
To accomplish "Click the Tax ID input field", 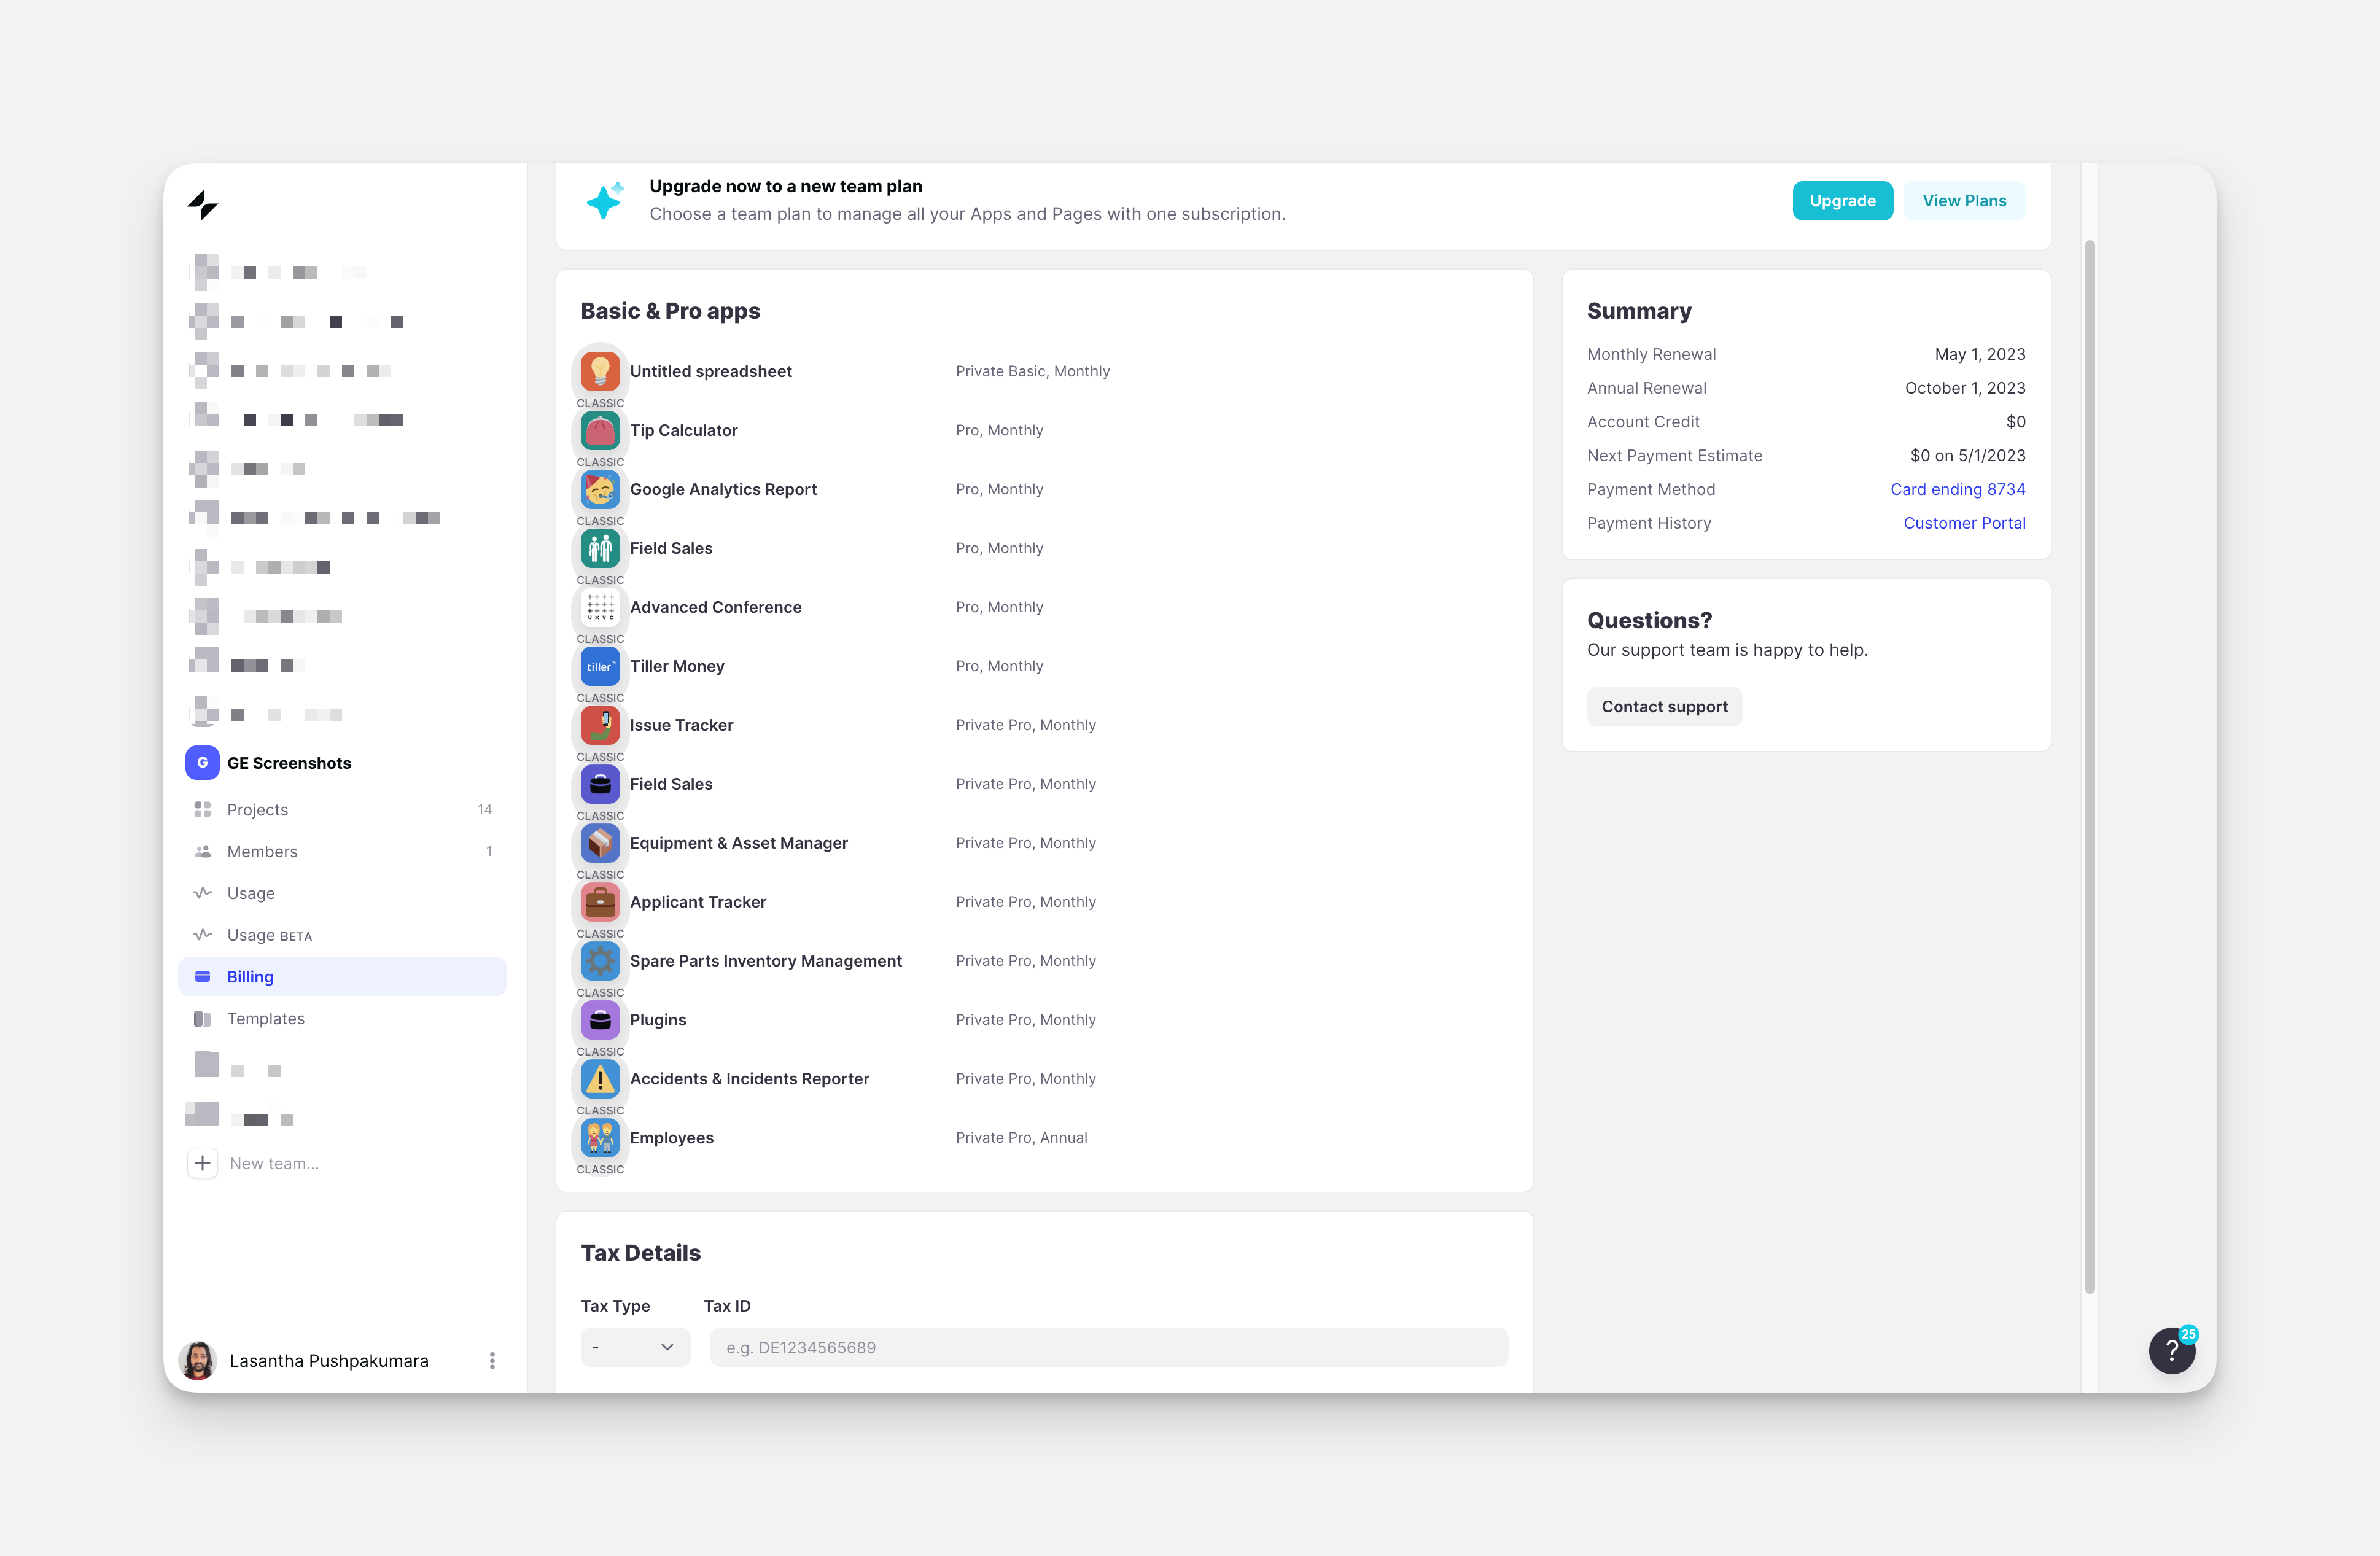I will tap(1108, 1347).
